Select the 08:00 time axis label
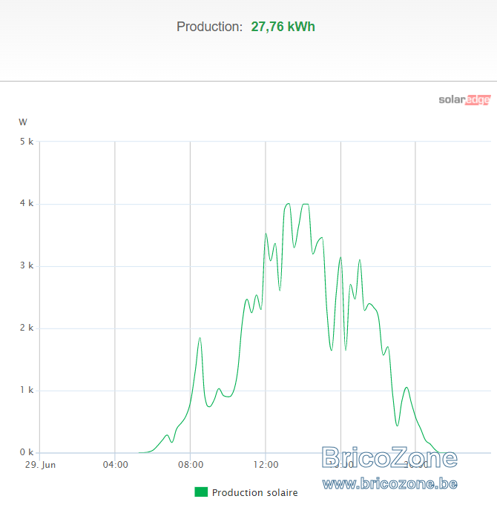 [x=191, y=465]
